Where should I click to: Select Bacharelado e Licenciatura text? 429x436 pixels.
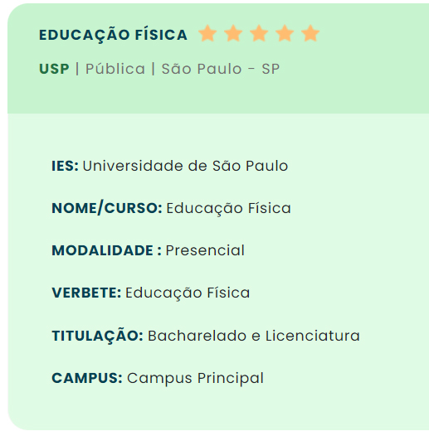[x=254, y=336]
